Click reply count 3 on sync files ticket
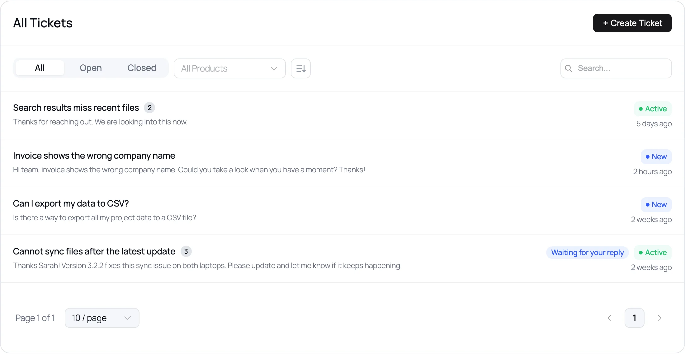The image size is (685, 354). [x=186, y=251]
